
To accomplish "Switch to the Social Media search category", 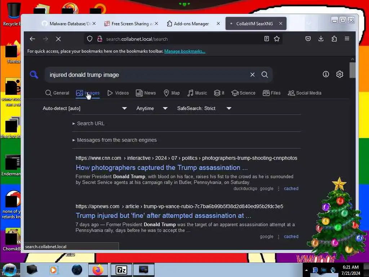I will [304, 93].
